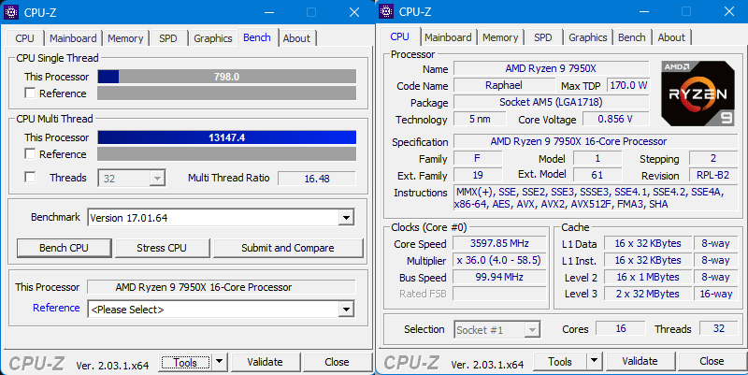Click Close in the right CPU window
The height and width of the screenshot is (375, 748).
click(x=712, y=361)
